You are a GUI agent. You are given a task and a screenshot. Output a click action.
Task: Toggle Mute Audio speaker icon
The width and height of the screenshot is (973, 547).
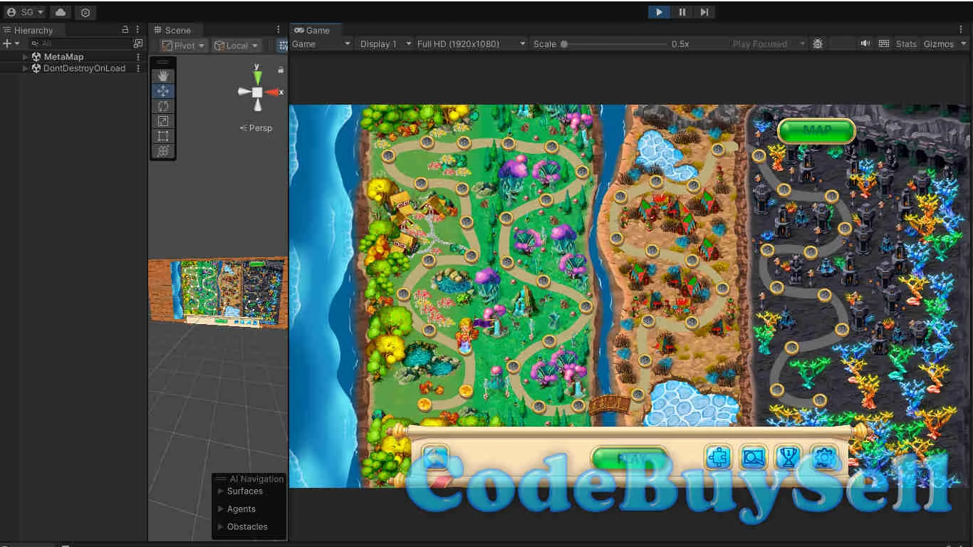[x=865, y=43]
